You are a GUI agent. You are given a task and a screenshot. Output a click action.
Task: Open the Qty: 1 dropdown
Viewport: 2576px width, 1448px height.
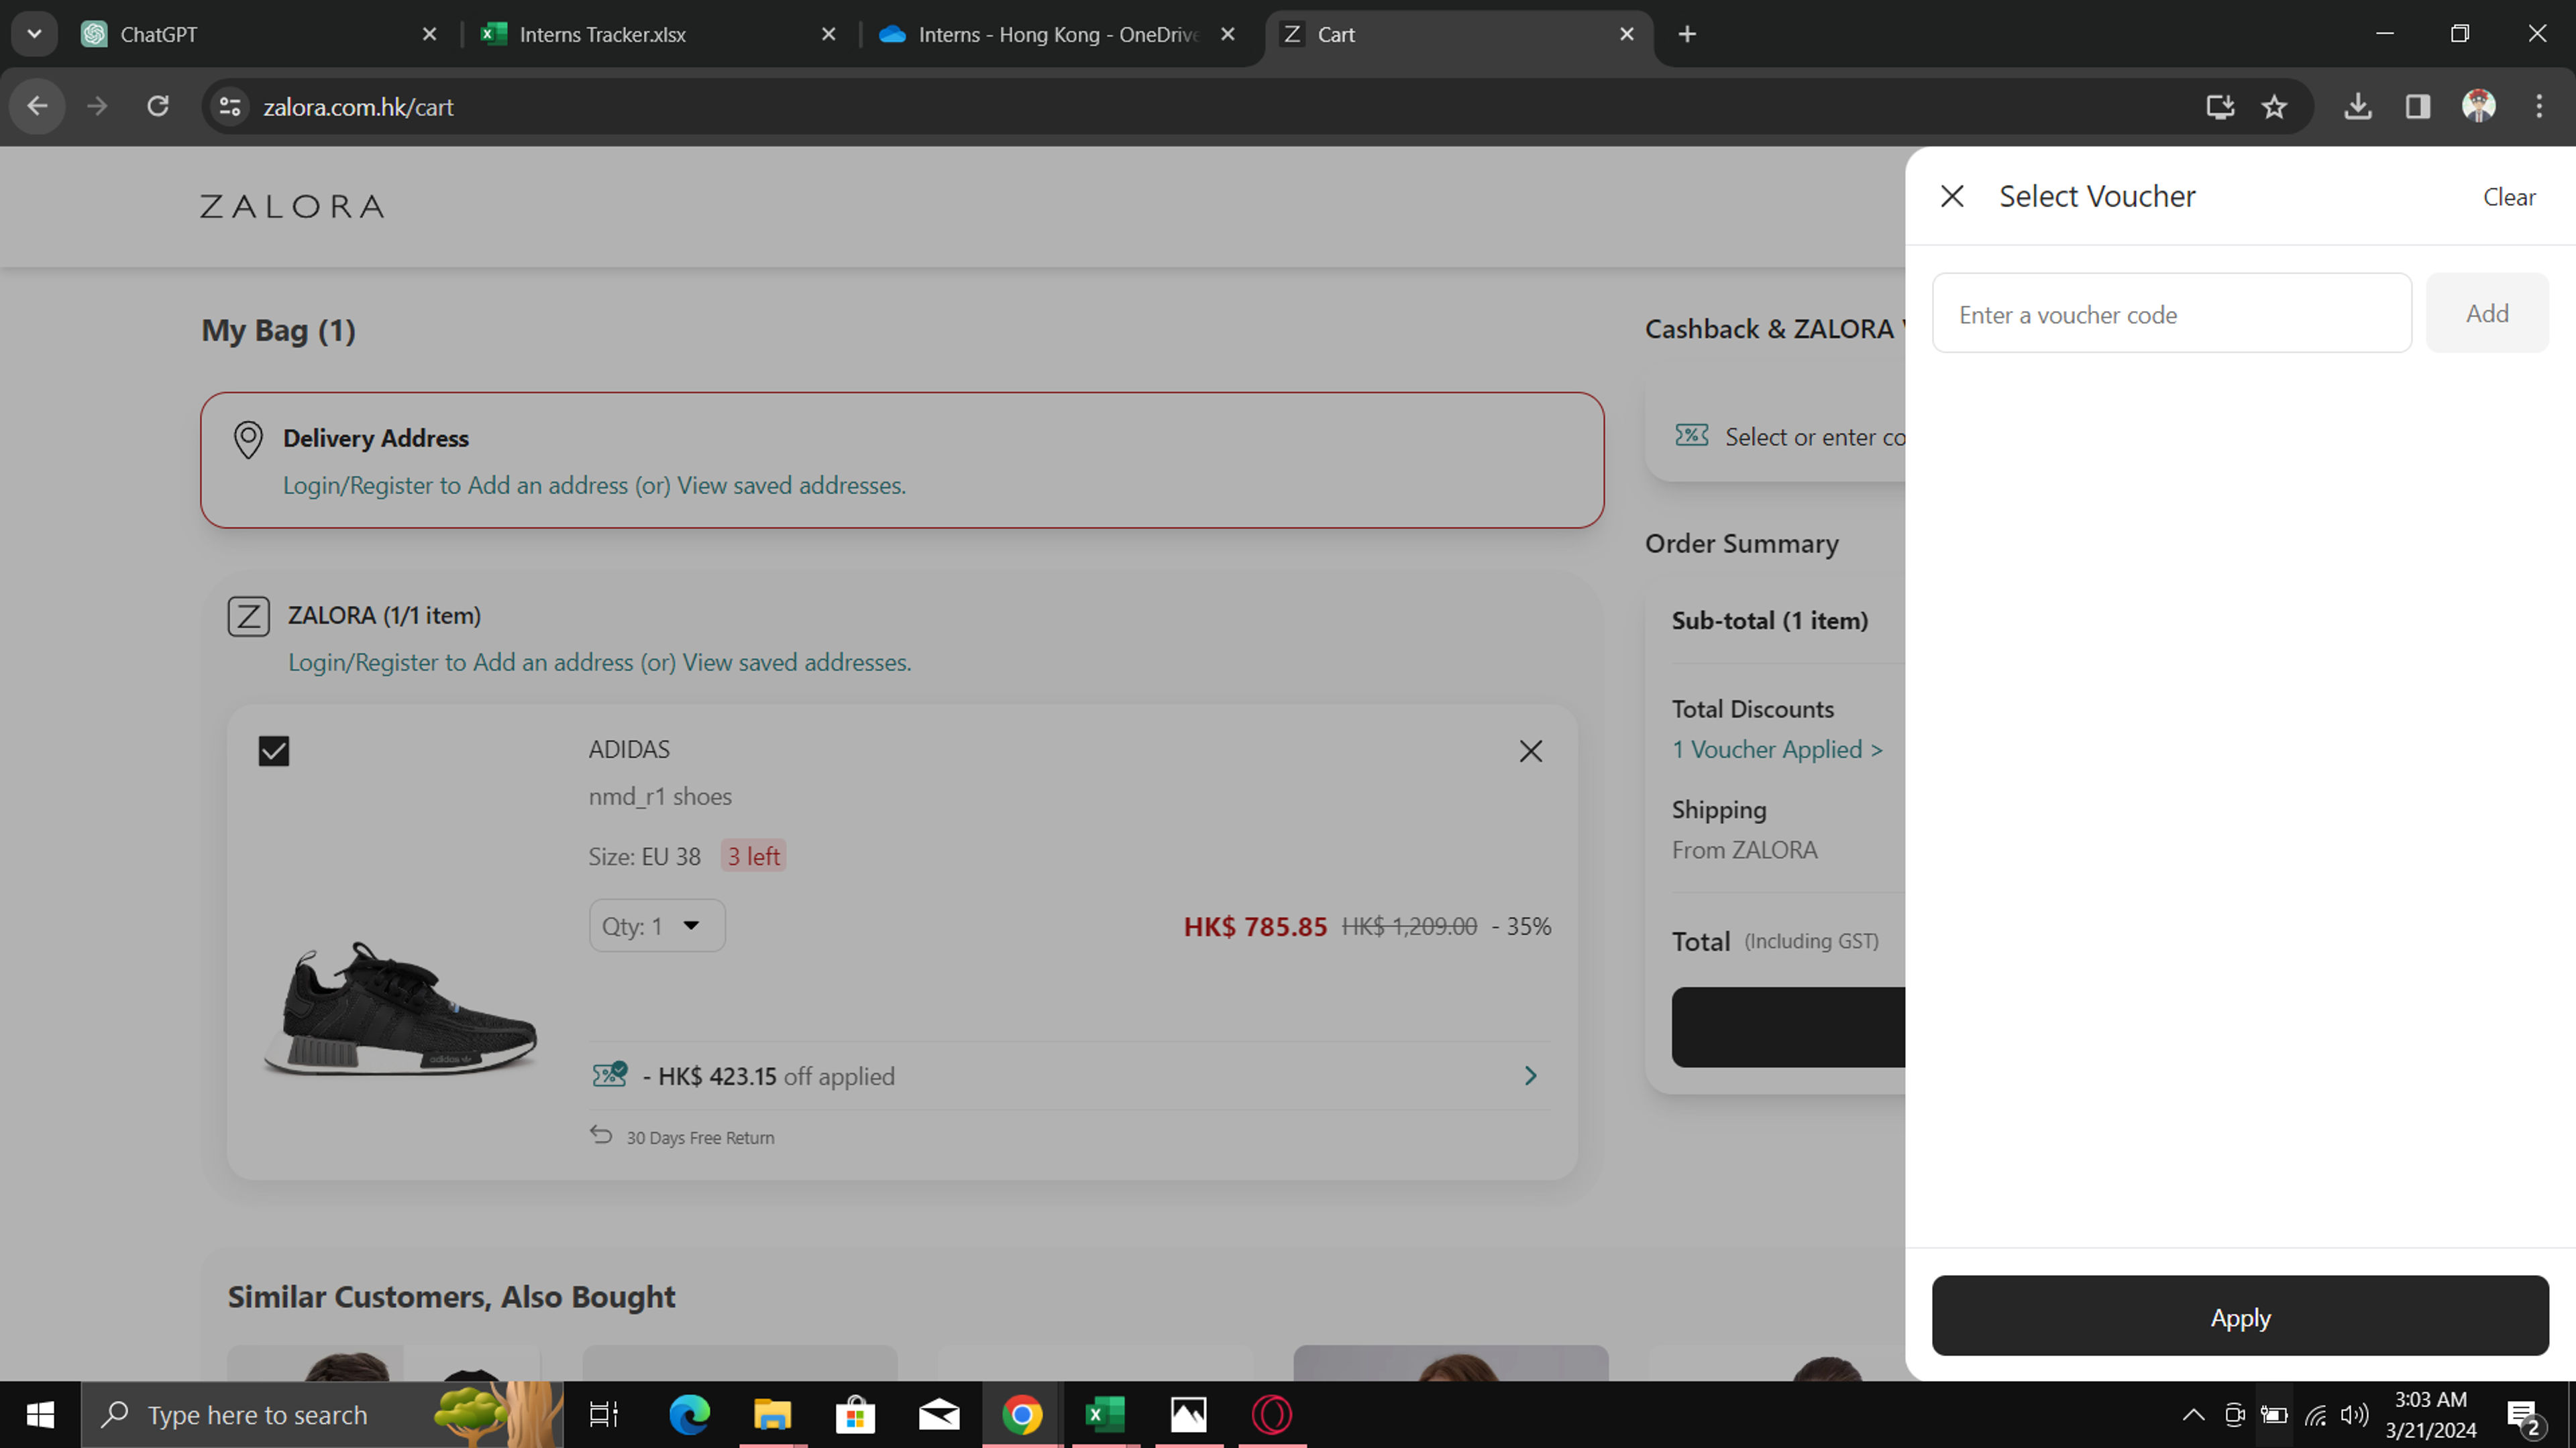click(x=657, y=926)
